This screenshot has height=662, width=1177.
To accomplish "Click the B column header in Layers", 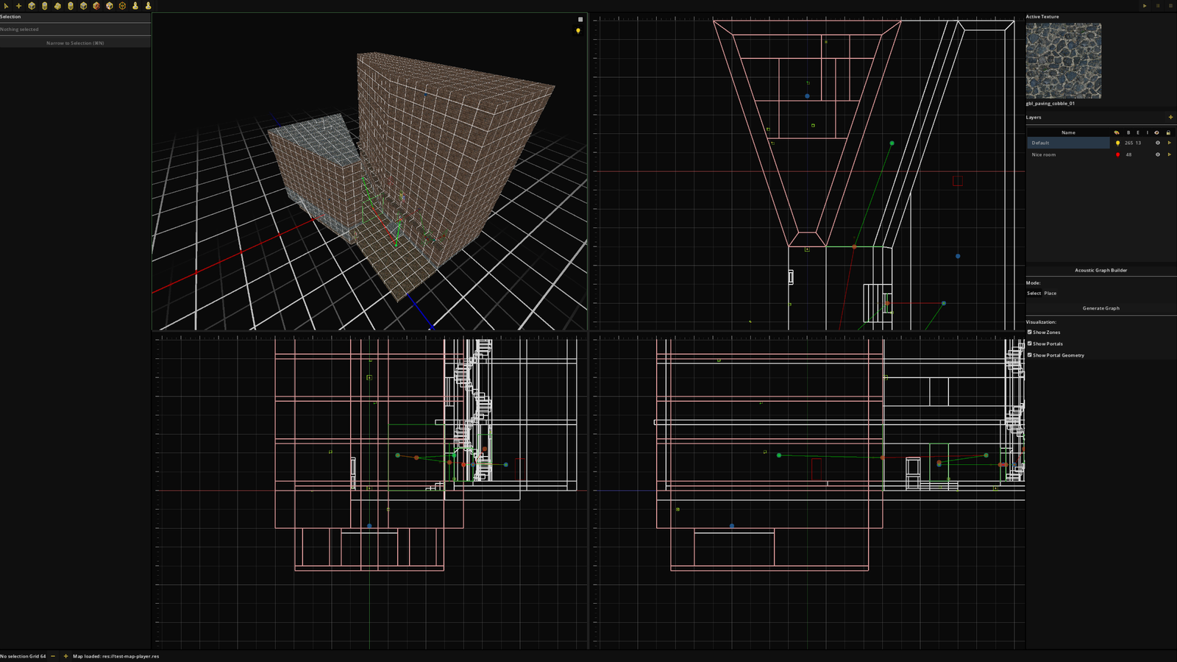I will 1128,132.
